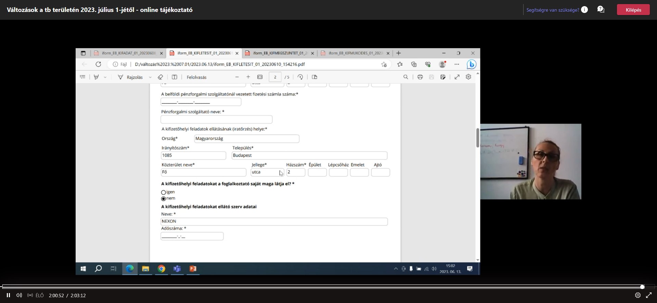
Task: Click the PDF vertical scrollbar thumb
Action: (x=478, y=138)
